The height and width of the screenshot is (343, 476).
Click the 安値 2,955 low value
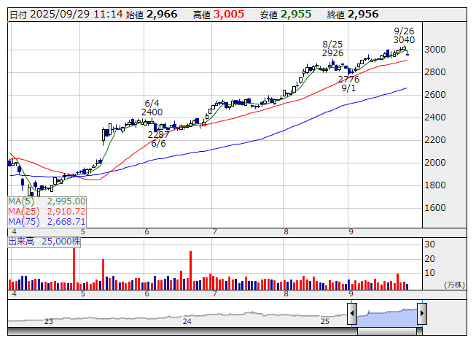[x=286, y=15]
